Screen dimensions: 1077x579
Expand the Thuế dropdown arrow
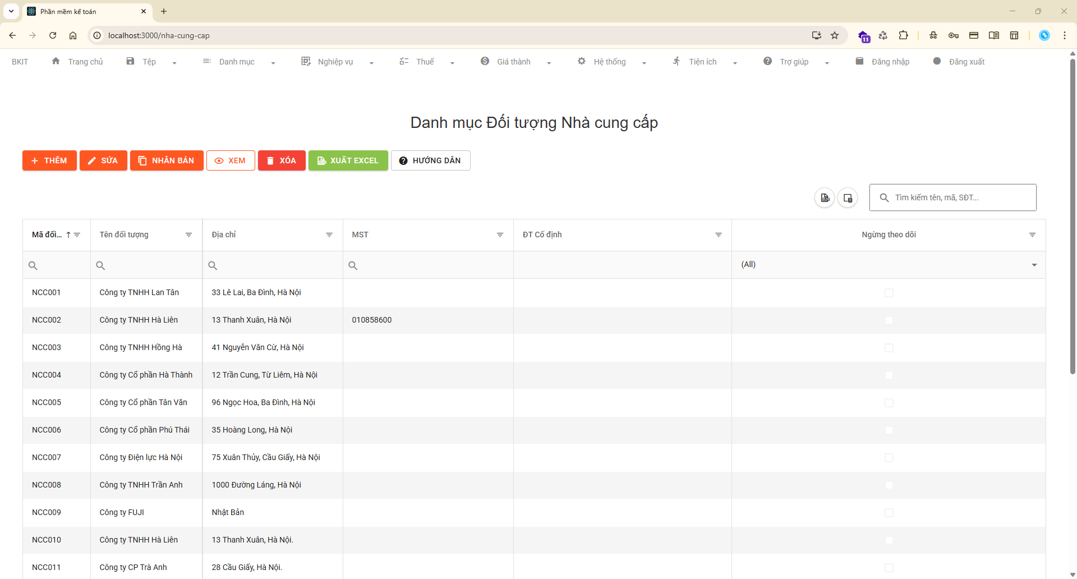[x=452, y=63]
